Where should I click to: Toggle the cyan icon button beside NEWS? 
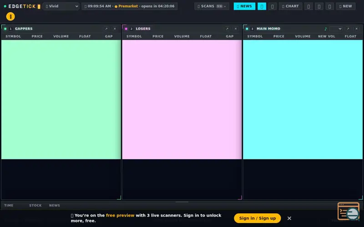pyautogui.click(x=262, y=6)
